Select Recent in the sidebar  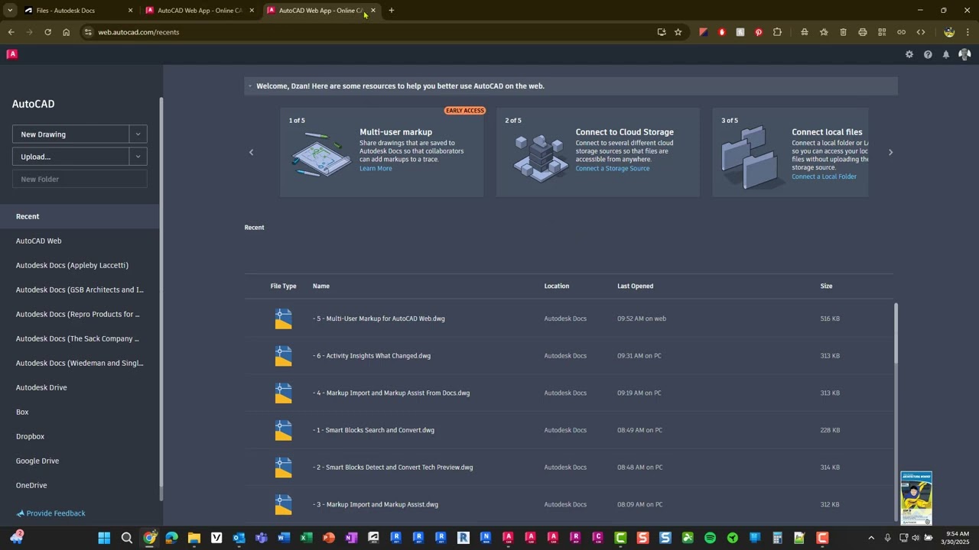coord(80,216)
